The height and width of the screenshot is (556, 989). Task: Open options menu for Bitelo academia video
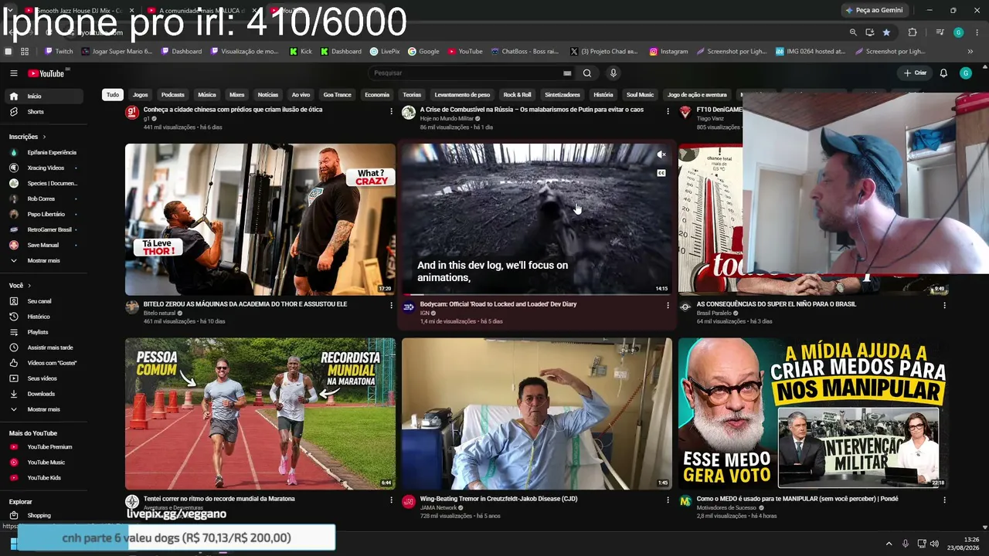[x=392, y=305]
